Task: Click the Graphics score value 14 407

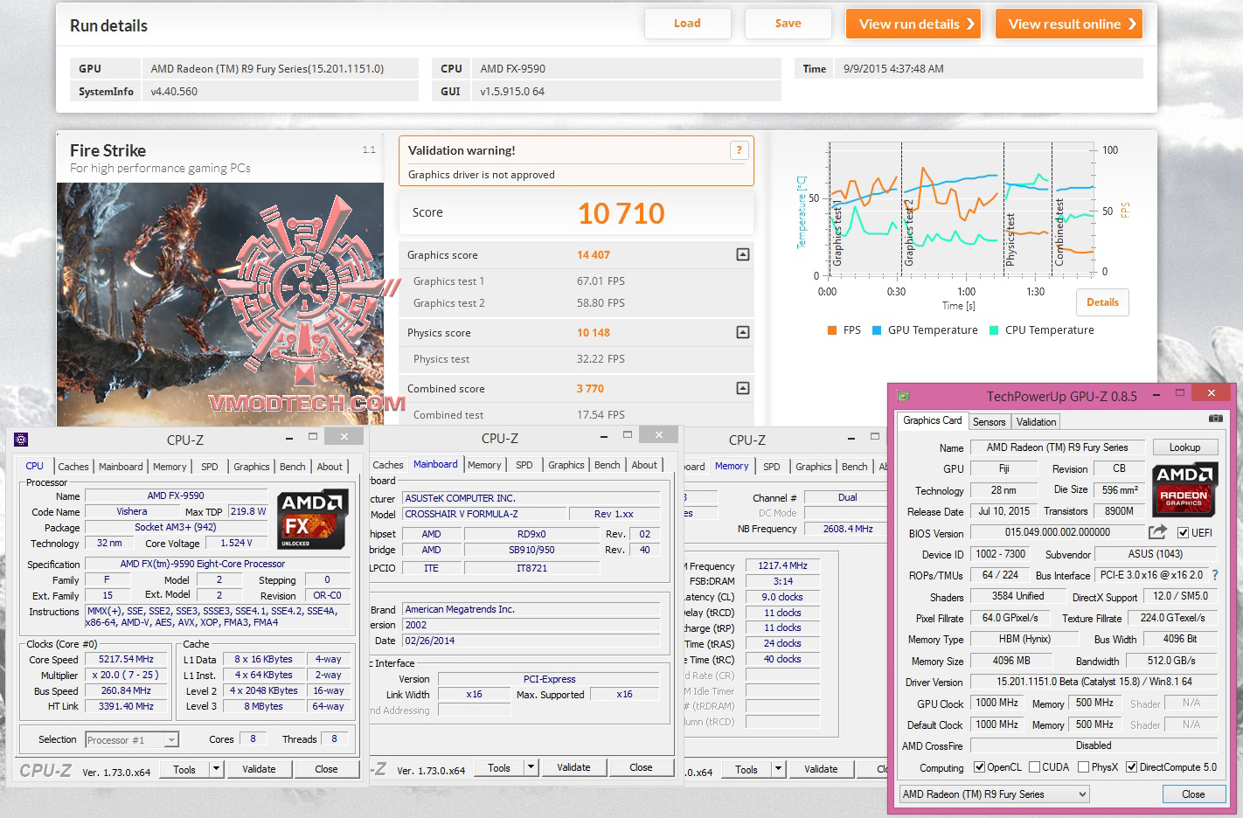Action: click(x=594, y=255)
